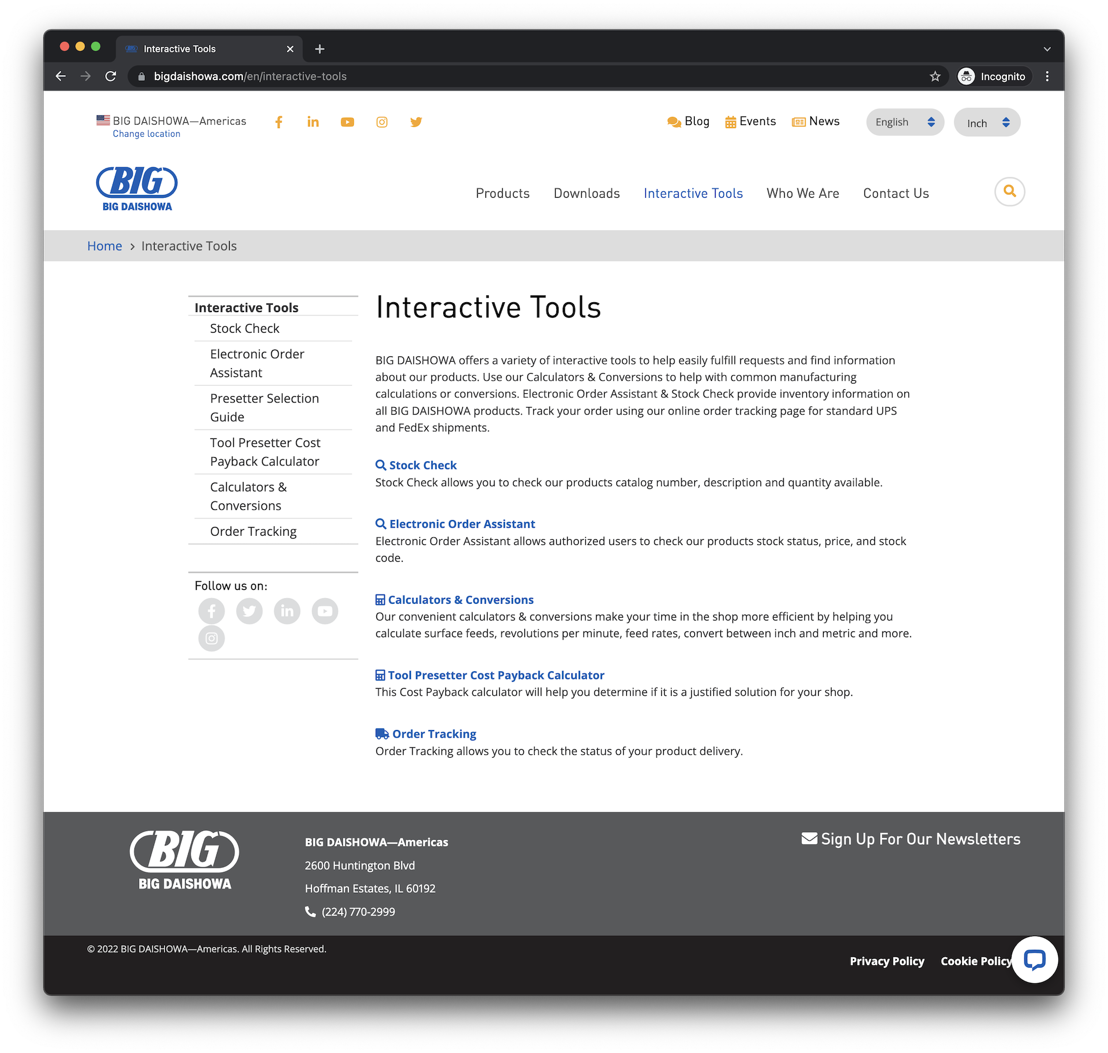Open the Electronic Order Assistant link
The height and width of the screenshot is (1053, 1108).
coord(462,524)
